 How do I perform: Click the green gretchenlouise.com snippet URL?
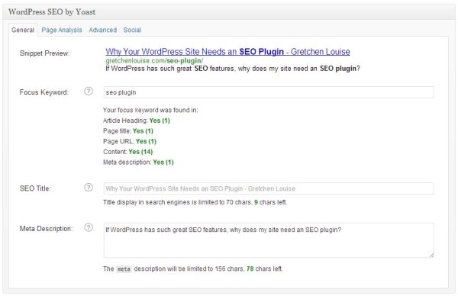[154, 61]
